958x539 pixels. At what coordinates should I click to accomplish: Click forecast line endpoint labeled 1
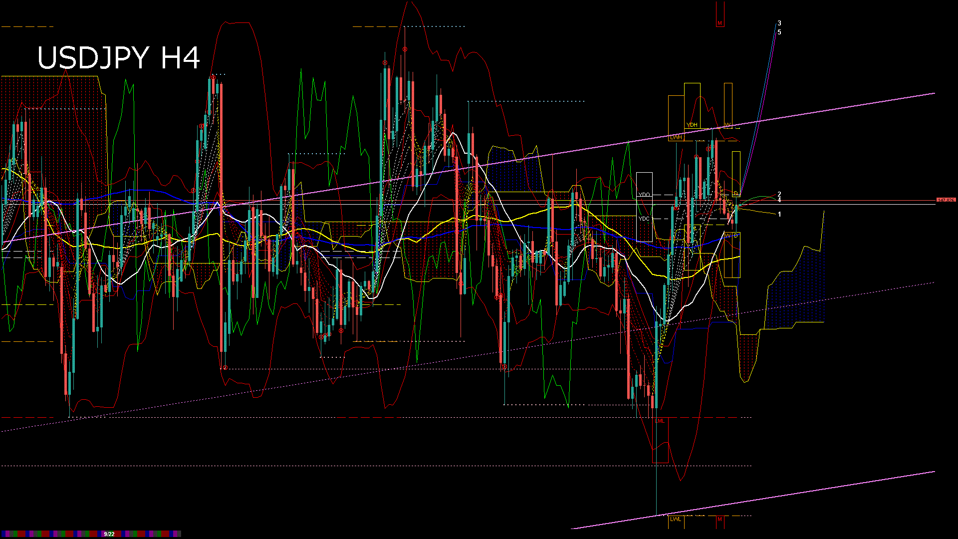point(779,214)
